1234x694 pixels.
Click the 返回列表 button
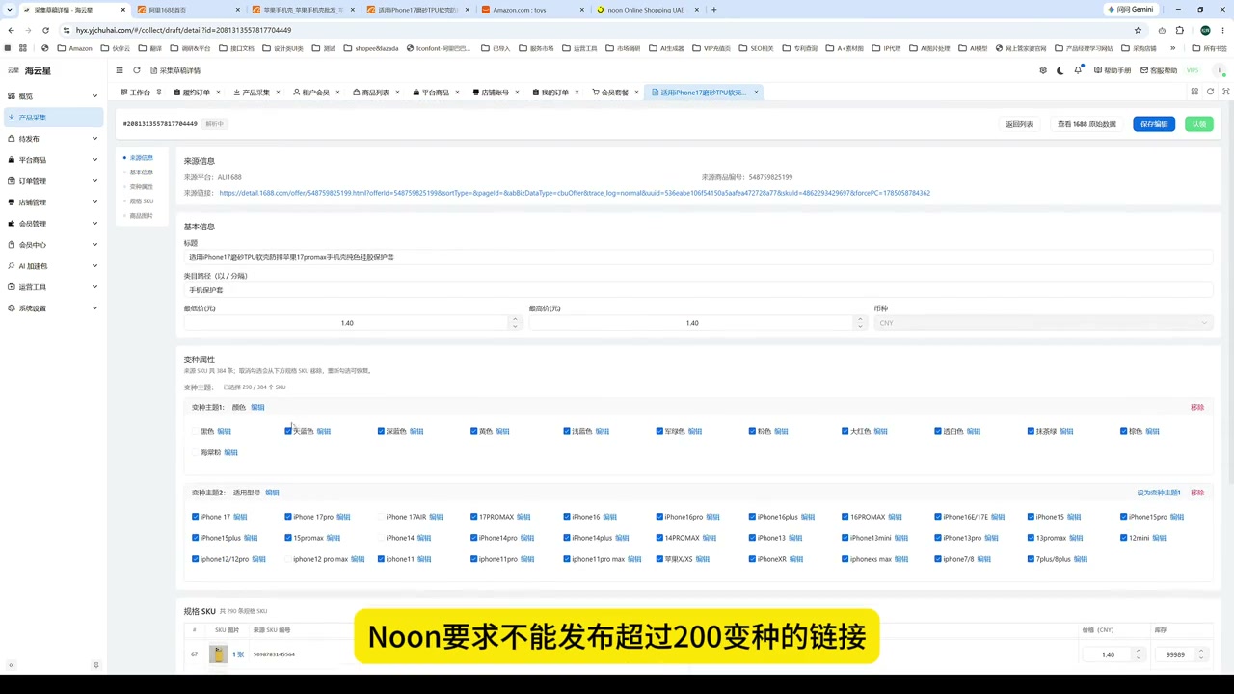(1019, 124)
